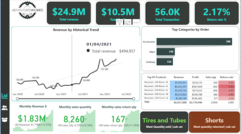The height and width of the screenshot is (134, 241).
Task: Click the highlighted data point on trend line
Action: (72, 85)
